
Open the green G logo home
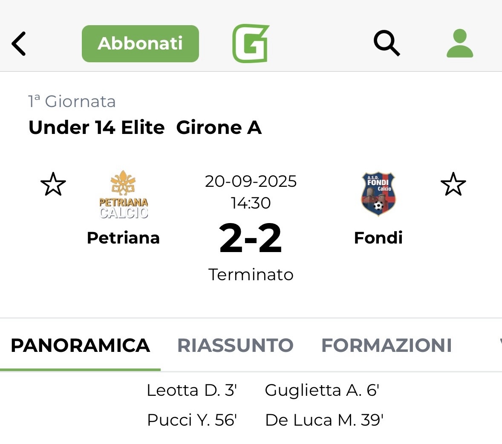pos(251,44)
